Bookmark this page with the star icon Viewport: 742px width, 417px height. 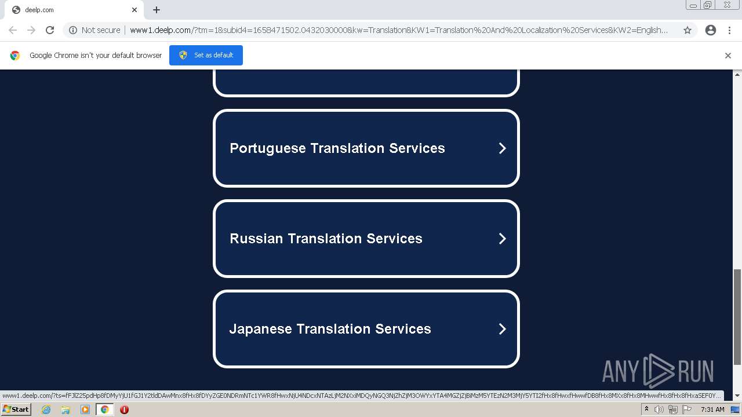click(x=688, y=30)
